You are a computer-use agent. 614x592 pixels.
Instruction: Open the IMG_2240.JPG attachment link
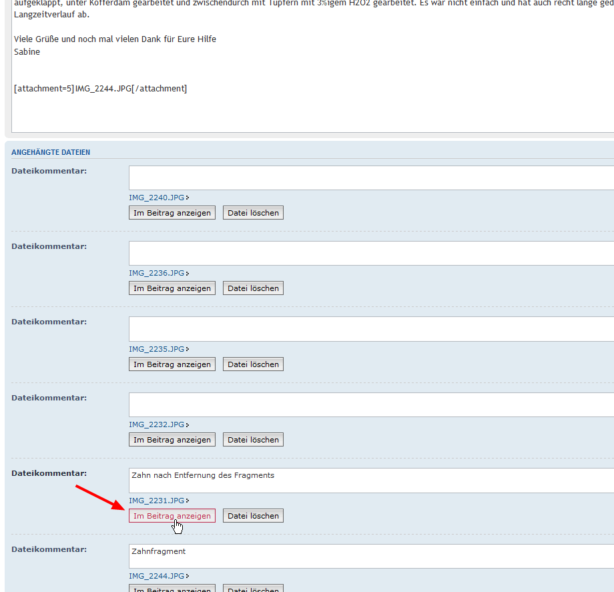[157, 198]
